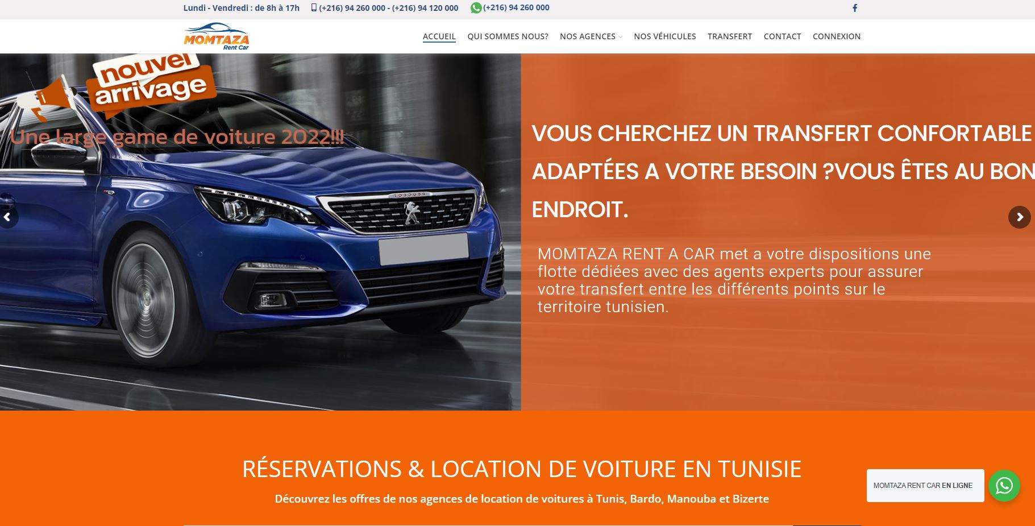Open the QUI SOMMES NOUS? page
The width and height of the screenshot is (1035, 526).
coord(507,36)
